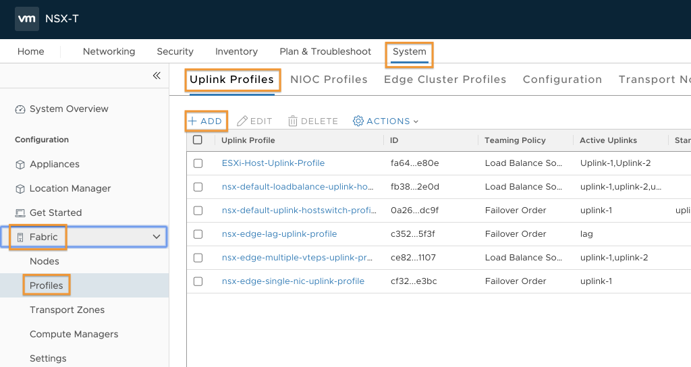Open Location Manager in sidebar
691x367 pixels.
pos(70,189)
